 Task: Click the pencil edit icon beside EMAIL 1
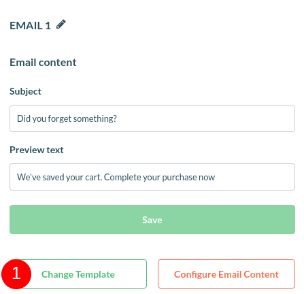click(x=61, y=24)
